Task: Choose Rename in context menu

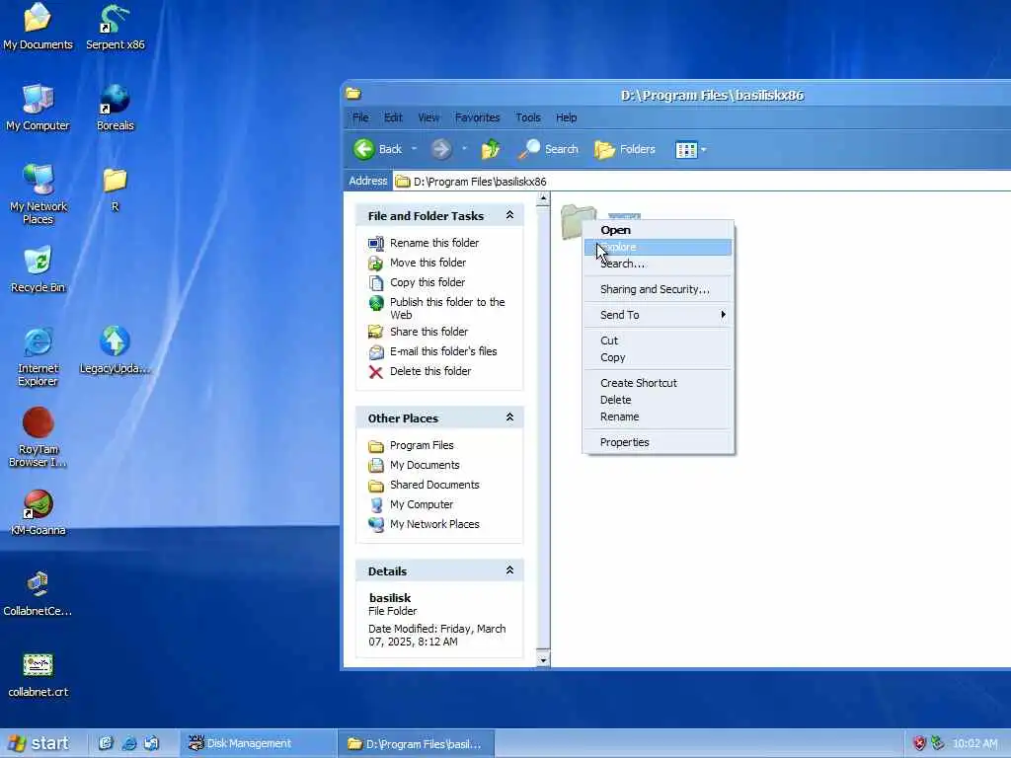Action: pos(658,417)
